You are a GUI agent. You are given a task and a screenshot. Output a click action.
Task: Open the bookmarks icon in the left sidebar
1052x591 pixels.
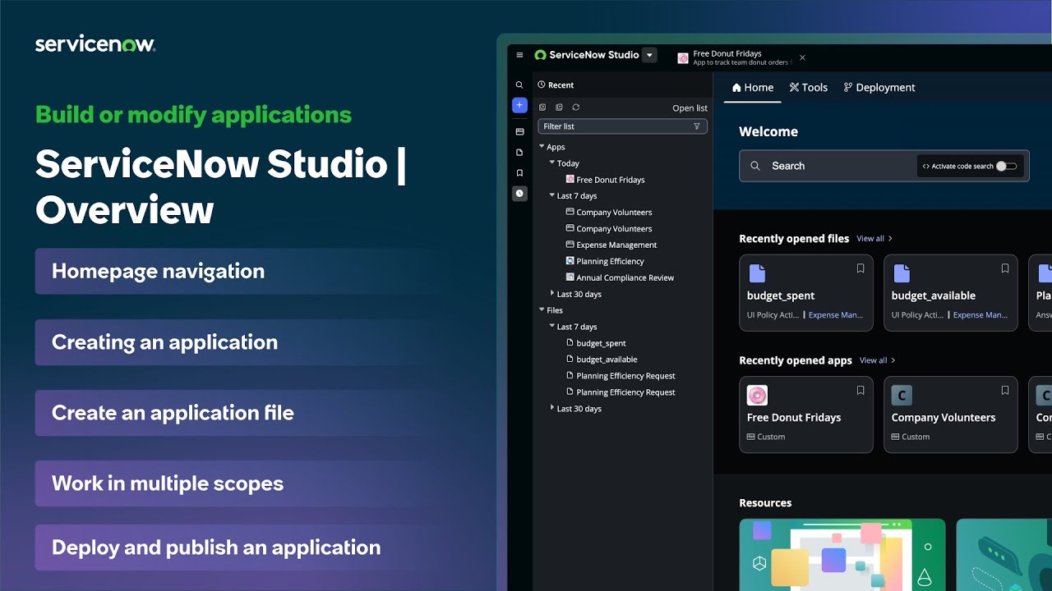click(519, 172)
